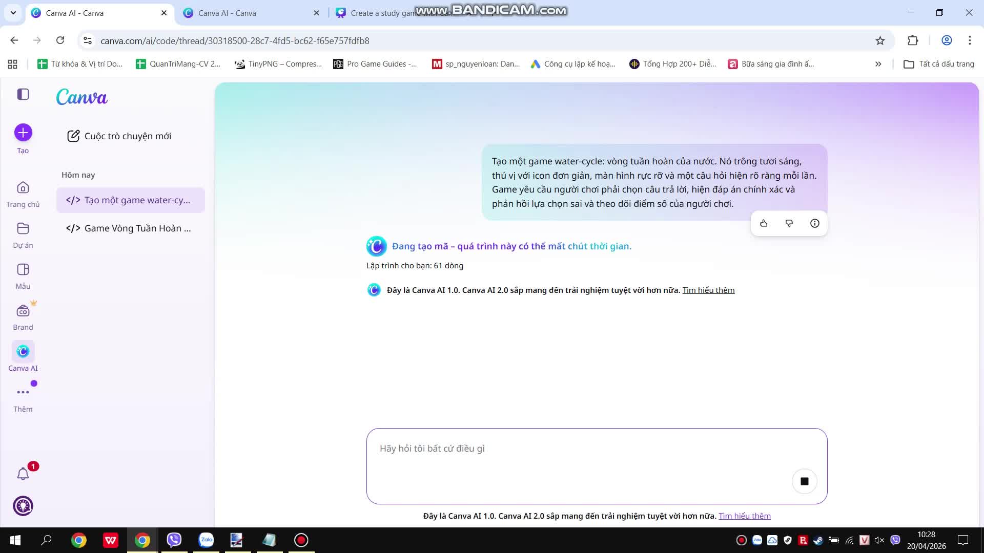Expand hidden bookmarks chevron
The image size is (984, 553).
[x=878, y=64]
